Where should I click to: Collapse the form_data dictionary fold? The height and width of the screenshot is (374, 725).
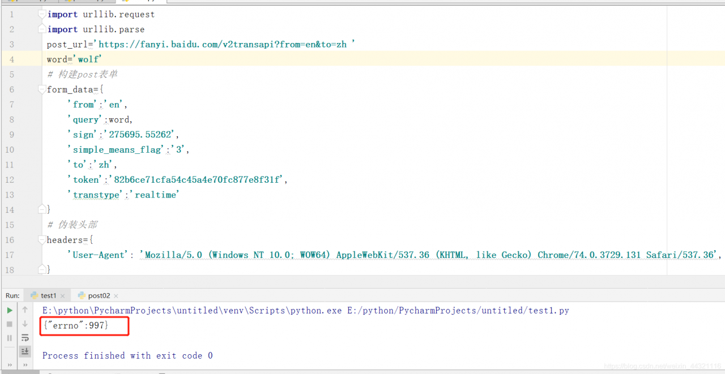41,89
